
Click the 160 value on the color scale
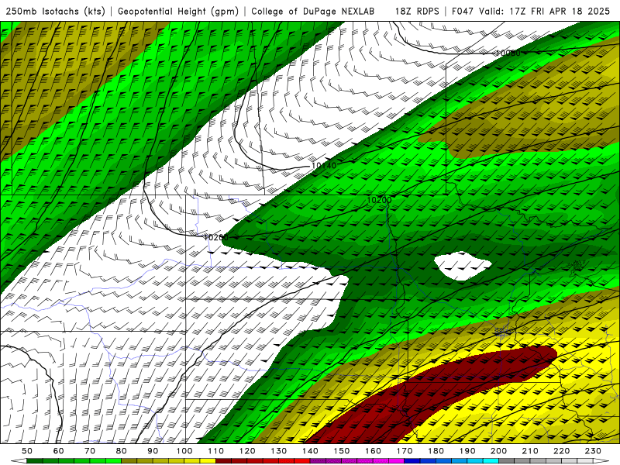click(373, 451)
